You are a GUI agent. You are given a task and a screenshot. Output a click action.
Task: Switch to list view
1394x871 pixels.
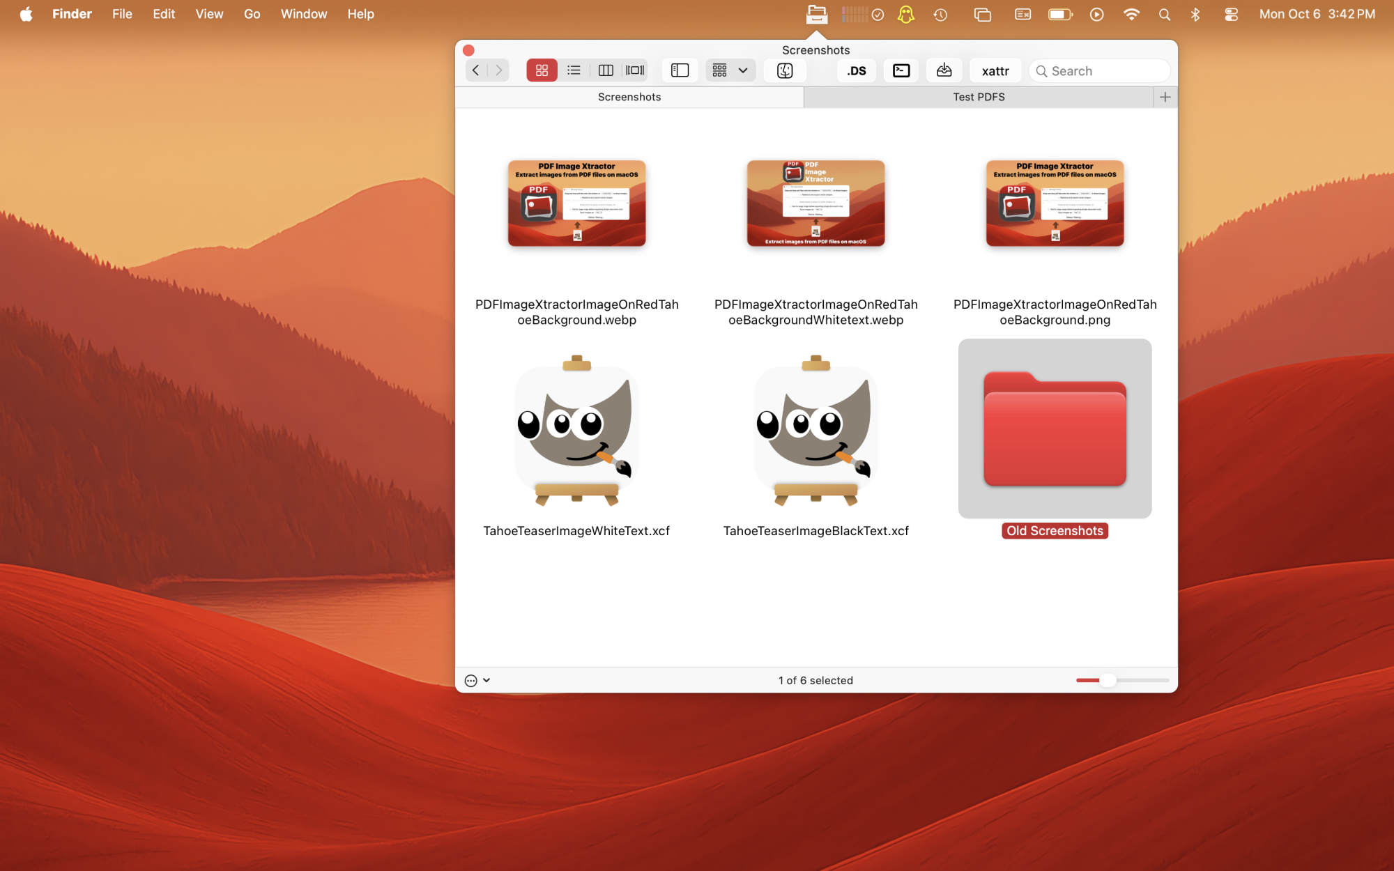[574, 70]
